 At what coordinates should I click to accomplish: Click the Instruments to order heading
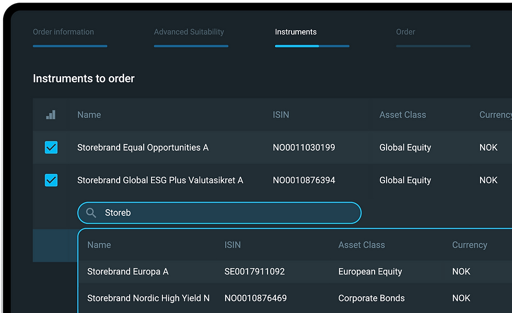pos(84,79)
